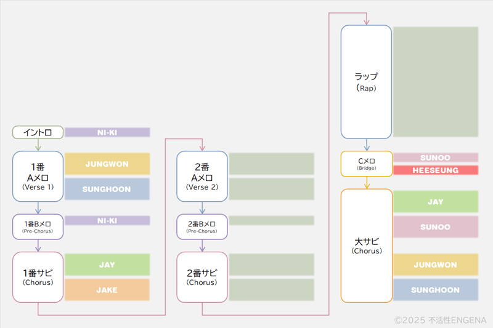Click the 1番Bメロ (Pre-Chorus) box

point(38,226)
